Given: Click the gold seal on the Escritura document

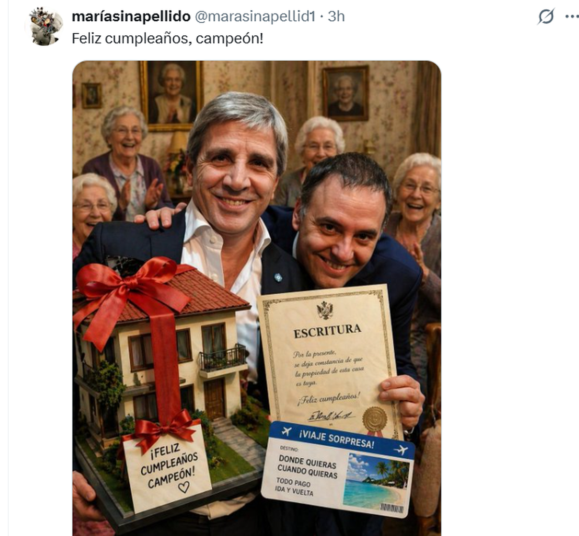Looking at the screenshot, I should point(375,419).
